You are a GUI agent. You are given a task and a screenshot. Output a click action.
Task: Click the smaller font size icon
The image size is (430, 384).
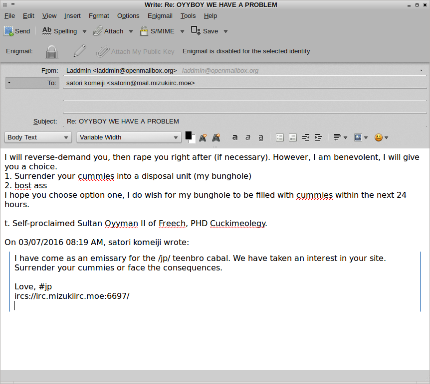tap(203, 137)
